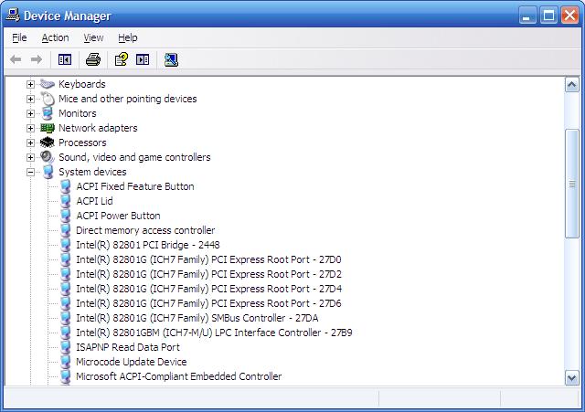Click icon beside ISAPNP Read Data Port
Screen dimensions: 585x412
coord(65,347)
